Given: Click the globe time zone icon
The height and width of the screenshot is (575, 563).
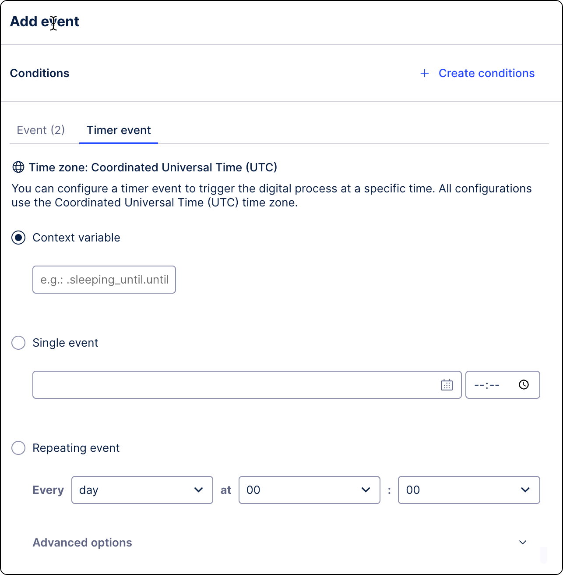Looking at the screenshot, I should tap(18, 167).
